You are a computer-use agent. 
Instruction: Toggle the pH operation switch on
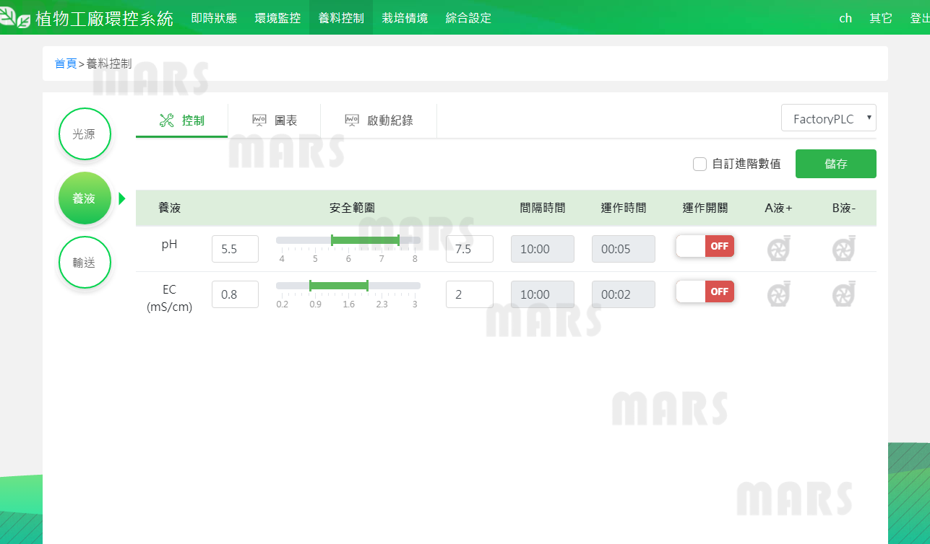pyautogui.click(x=705, y=246)
